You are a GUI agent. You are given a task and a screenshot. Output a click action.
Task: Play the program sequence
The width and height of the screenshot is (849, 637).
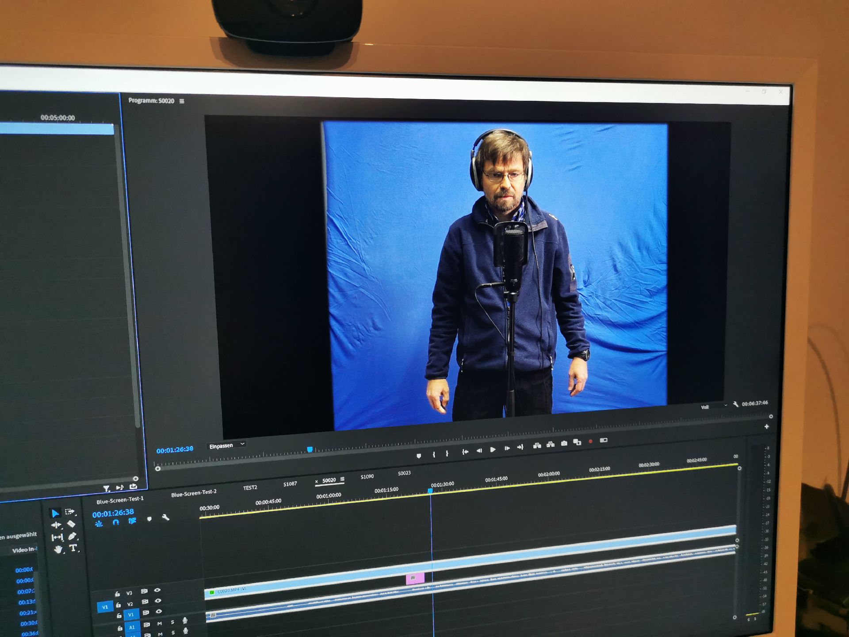pyautogui.click(x=493, y=450)
